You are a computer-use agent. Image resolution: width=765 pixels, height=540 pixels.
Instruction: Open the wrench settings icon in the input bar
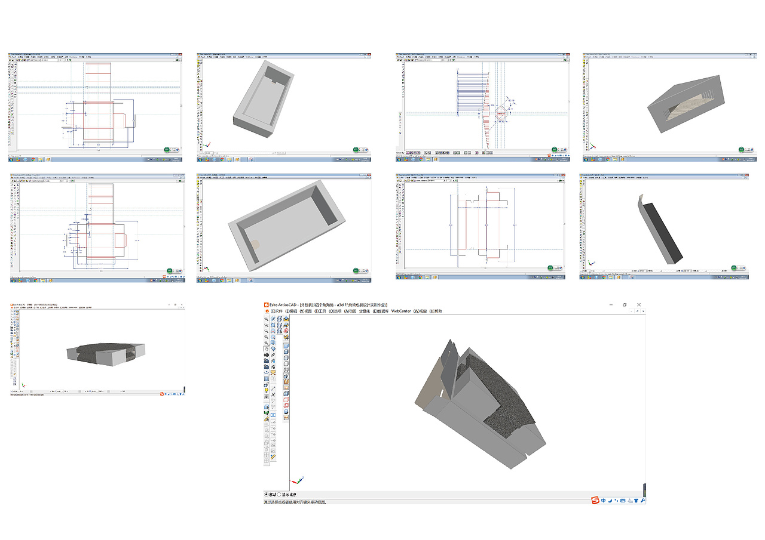click(643, 500)
